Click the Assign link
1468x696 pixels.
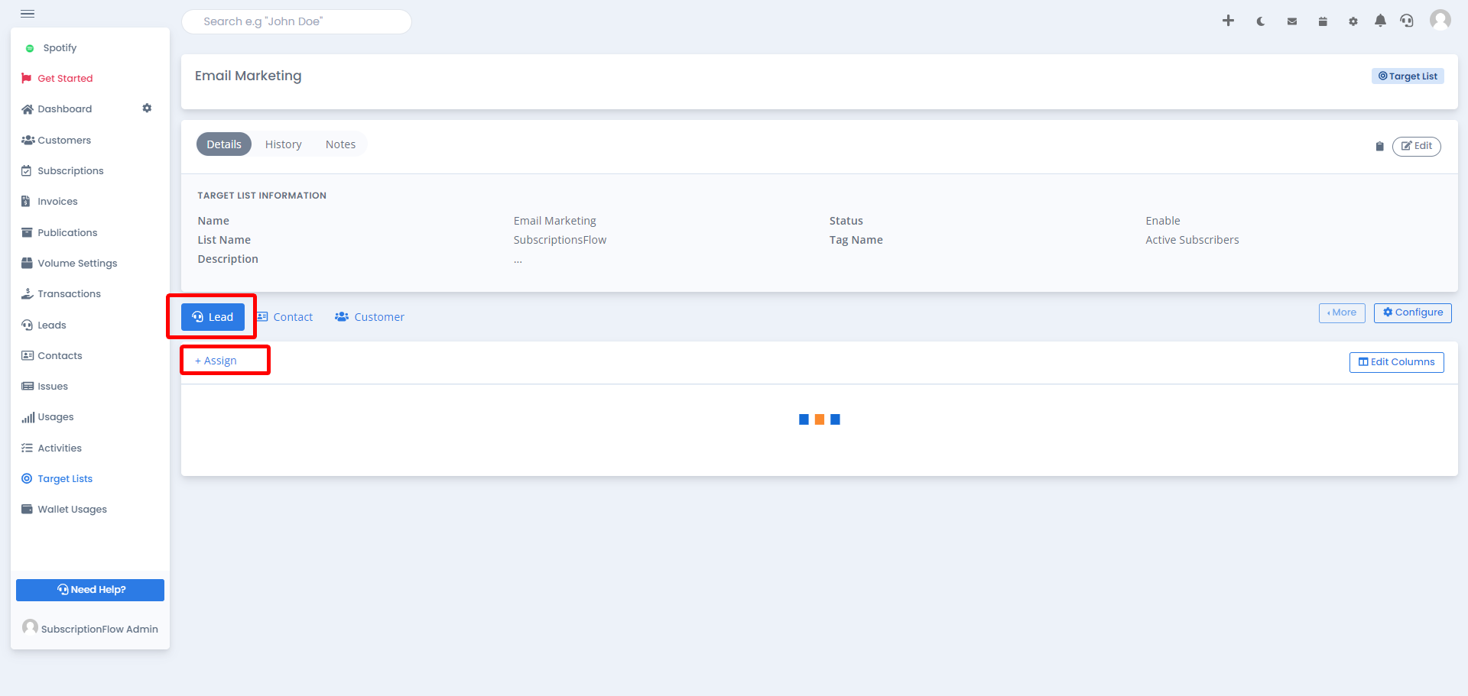coord(216,361)
